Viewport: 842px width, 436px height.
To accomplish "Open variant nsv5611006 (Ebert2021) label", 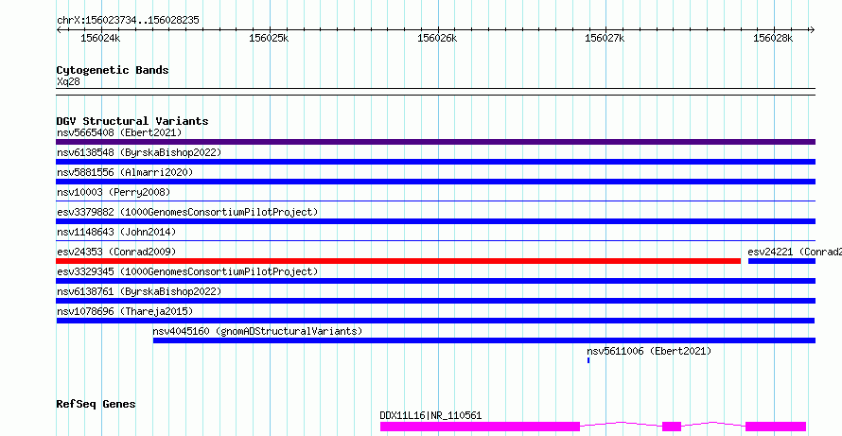I will tap(649, 351).
